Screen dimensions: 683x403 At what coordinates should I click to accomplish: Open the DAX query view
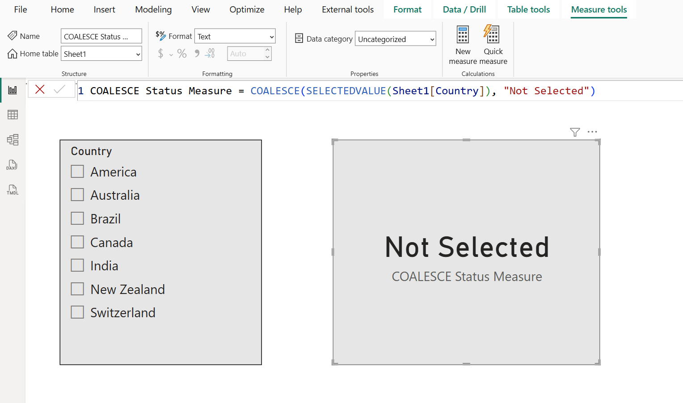[12, 165]
